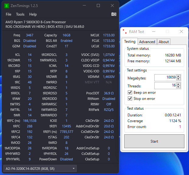Image resolution: width=189 pixels, height=175 pixels.
Task: Click the tRFC2 value 192
Action: [30, 132]
